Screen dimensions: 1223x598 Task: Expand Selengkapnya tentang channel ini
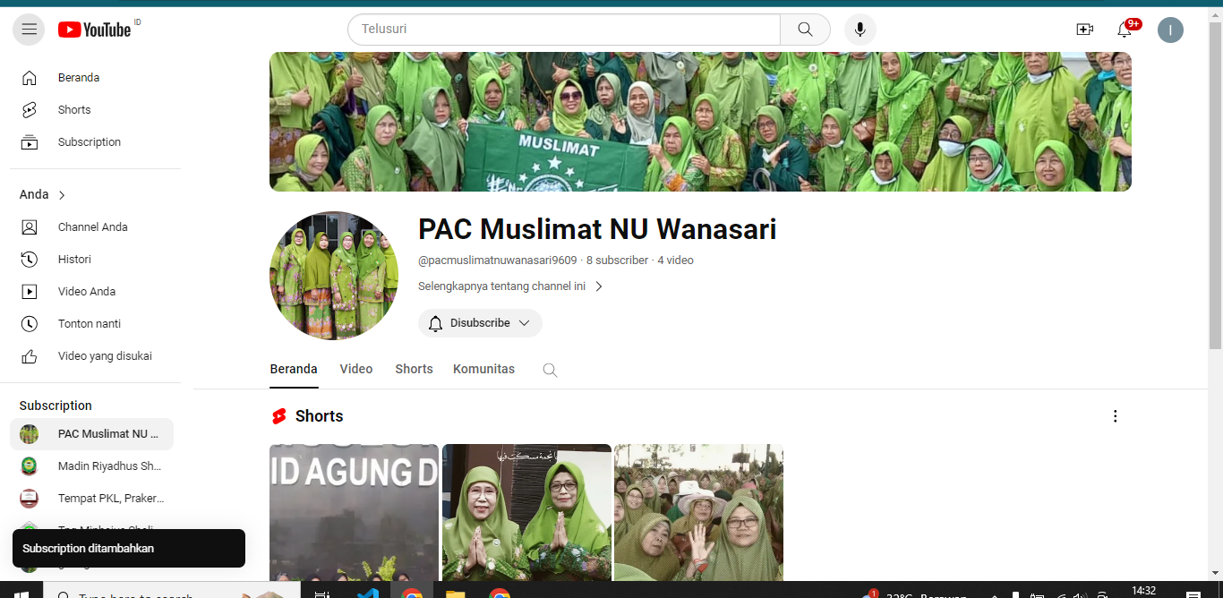pyautogui.click(x=511, y=286)
